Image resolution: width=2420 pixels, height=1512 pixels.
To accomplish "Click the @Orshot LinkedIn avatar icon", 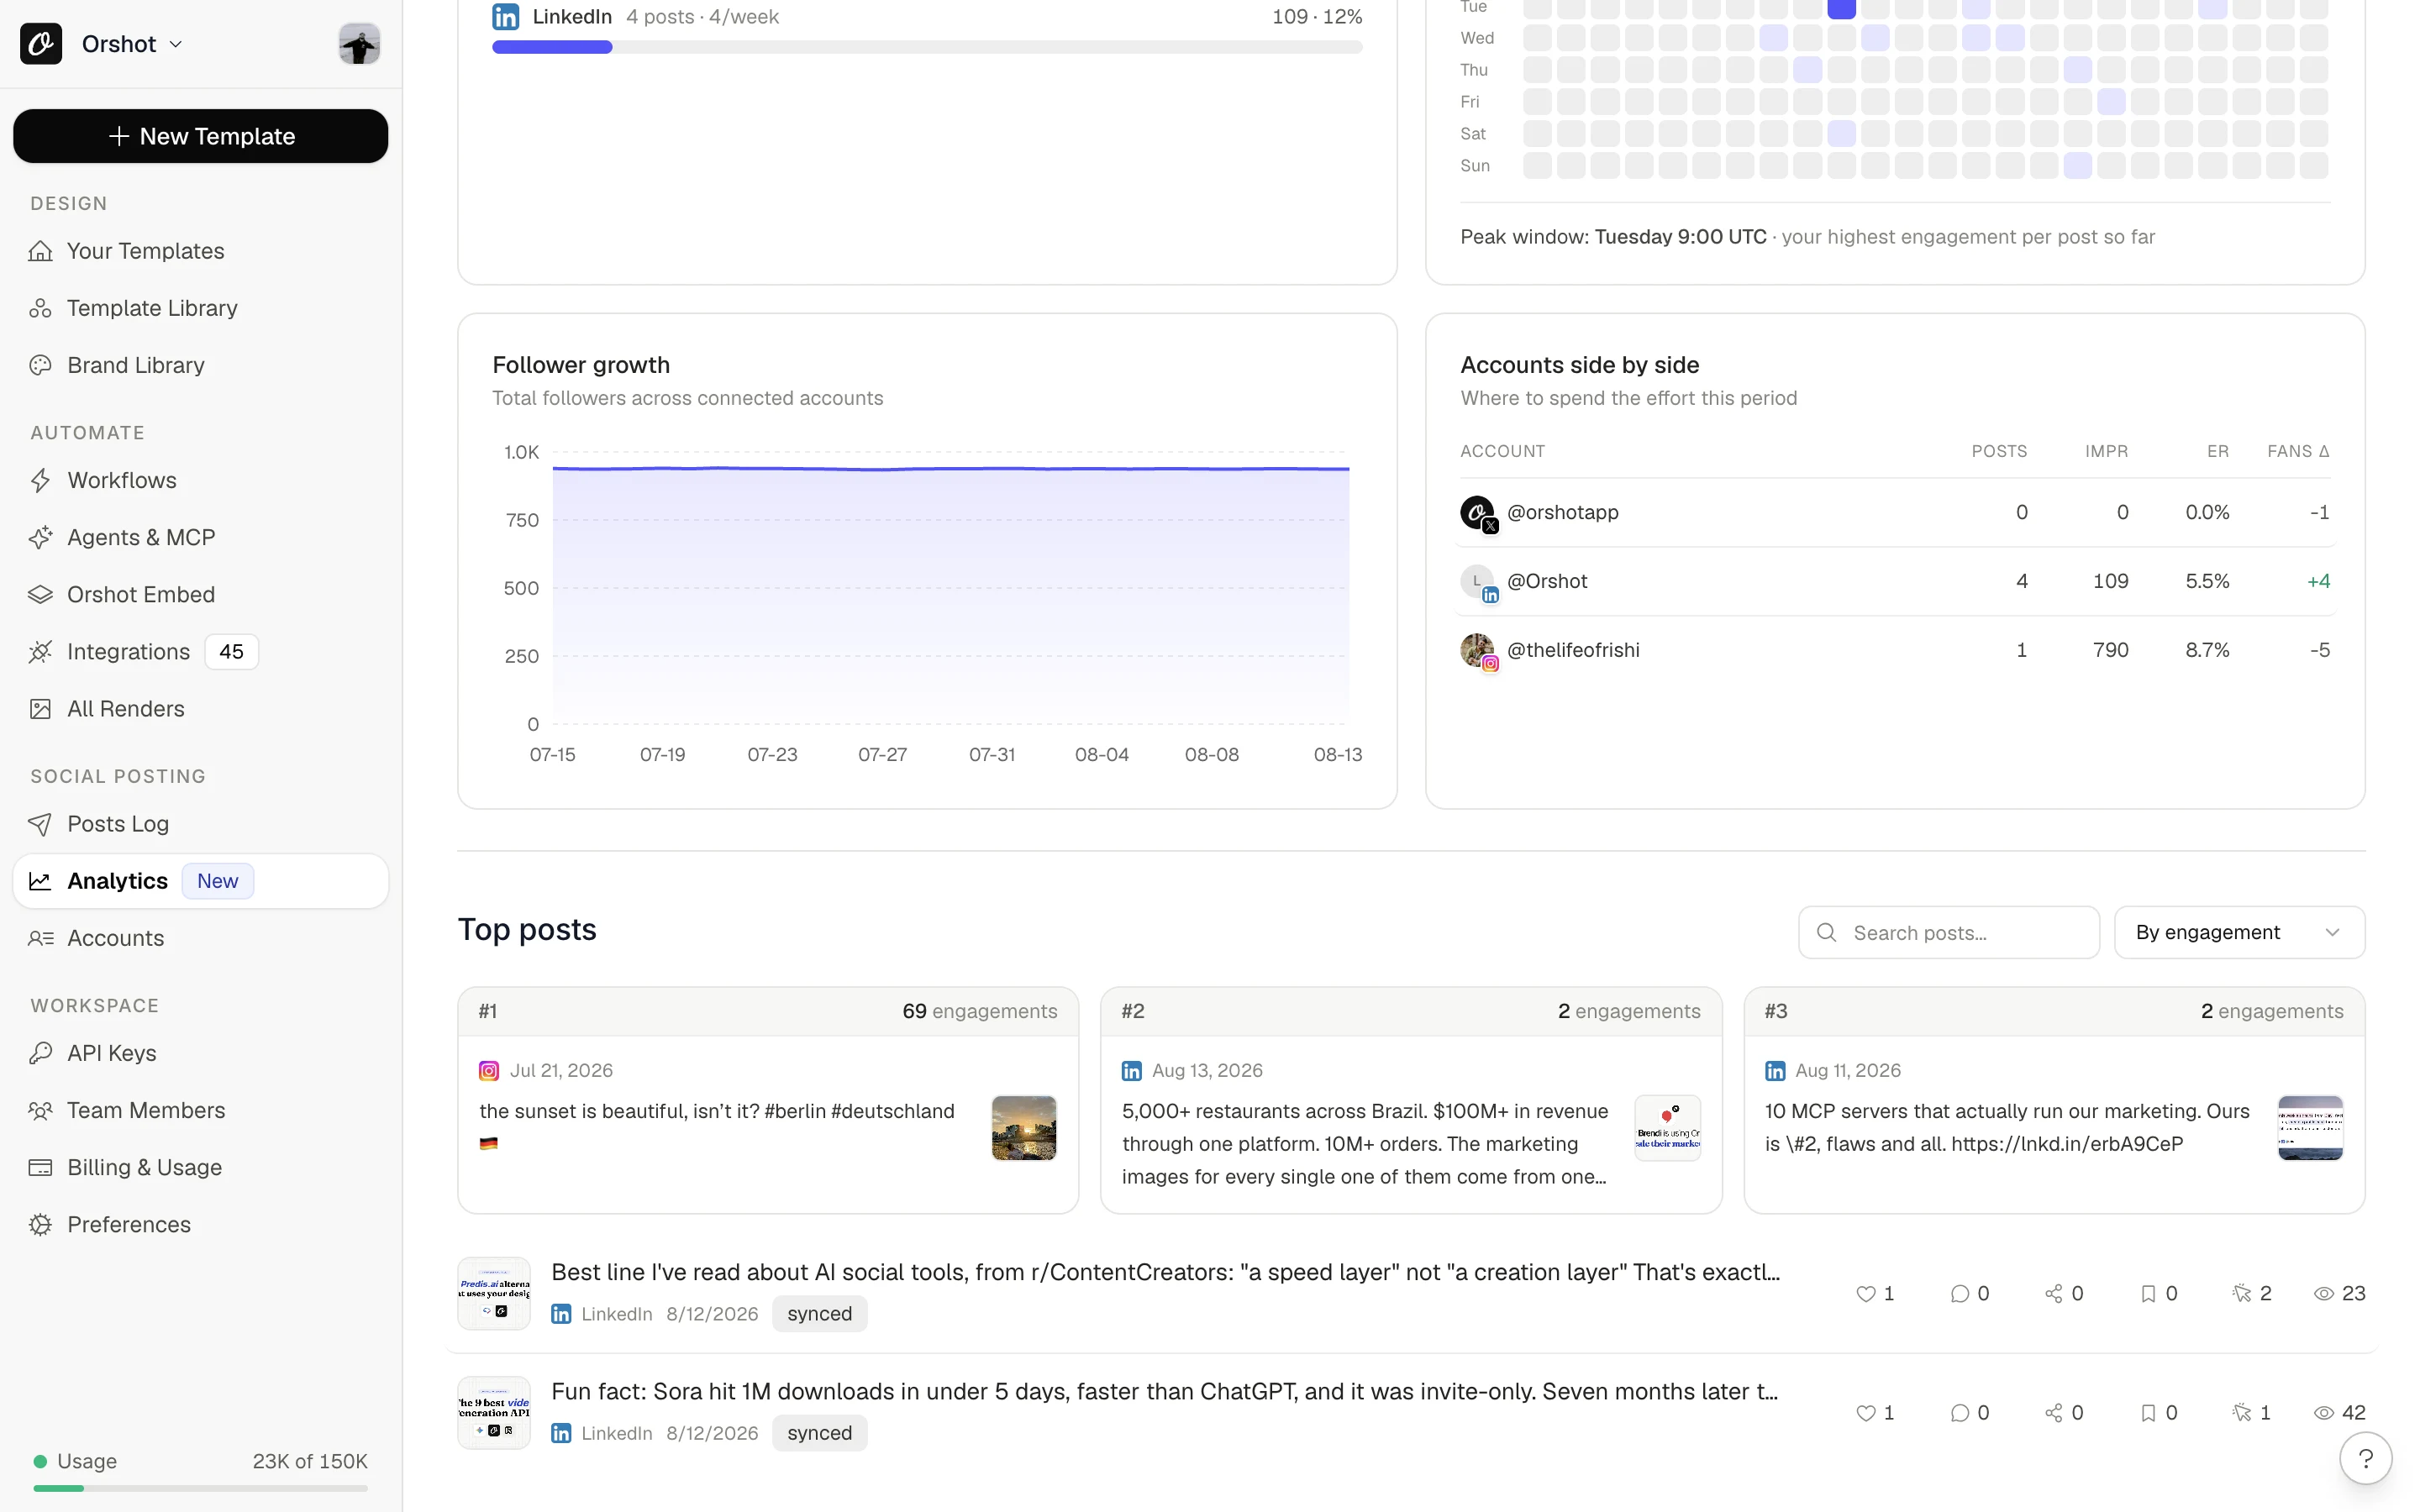I will [x=1478, y=582].
